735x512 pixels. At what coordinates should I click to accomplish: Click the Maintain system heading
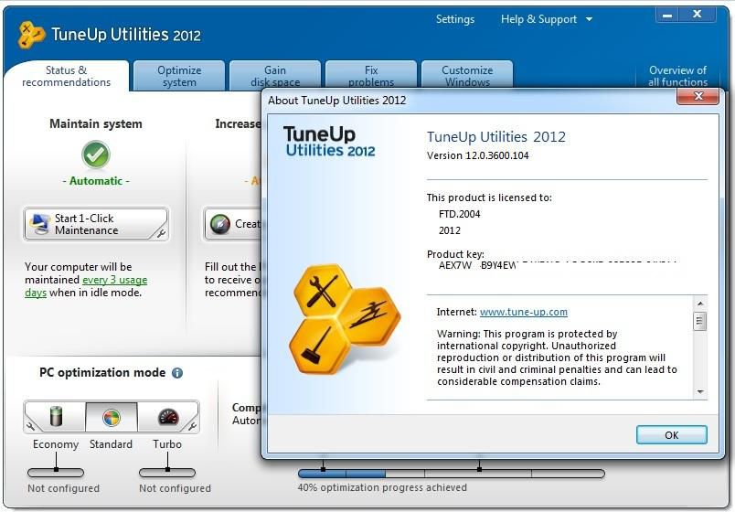click(x=96, y=123)
